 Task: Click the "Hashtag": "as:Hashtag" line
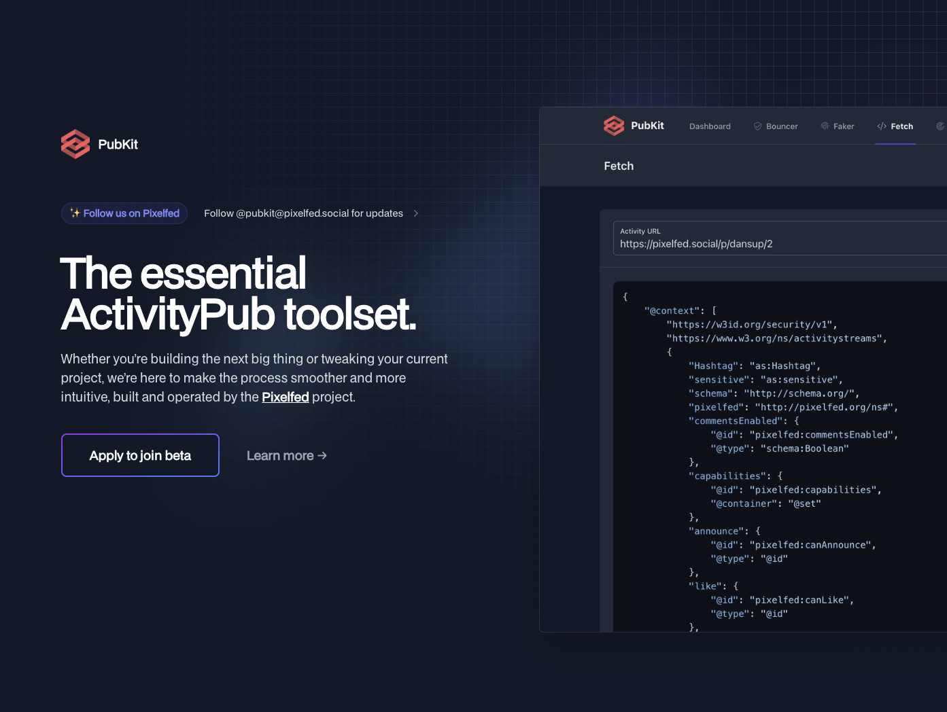755,366
